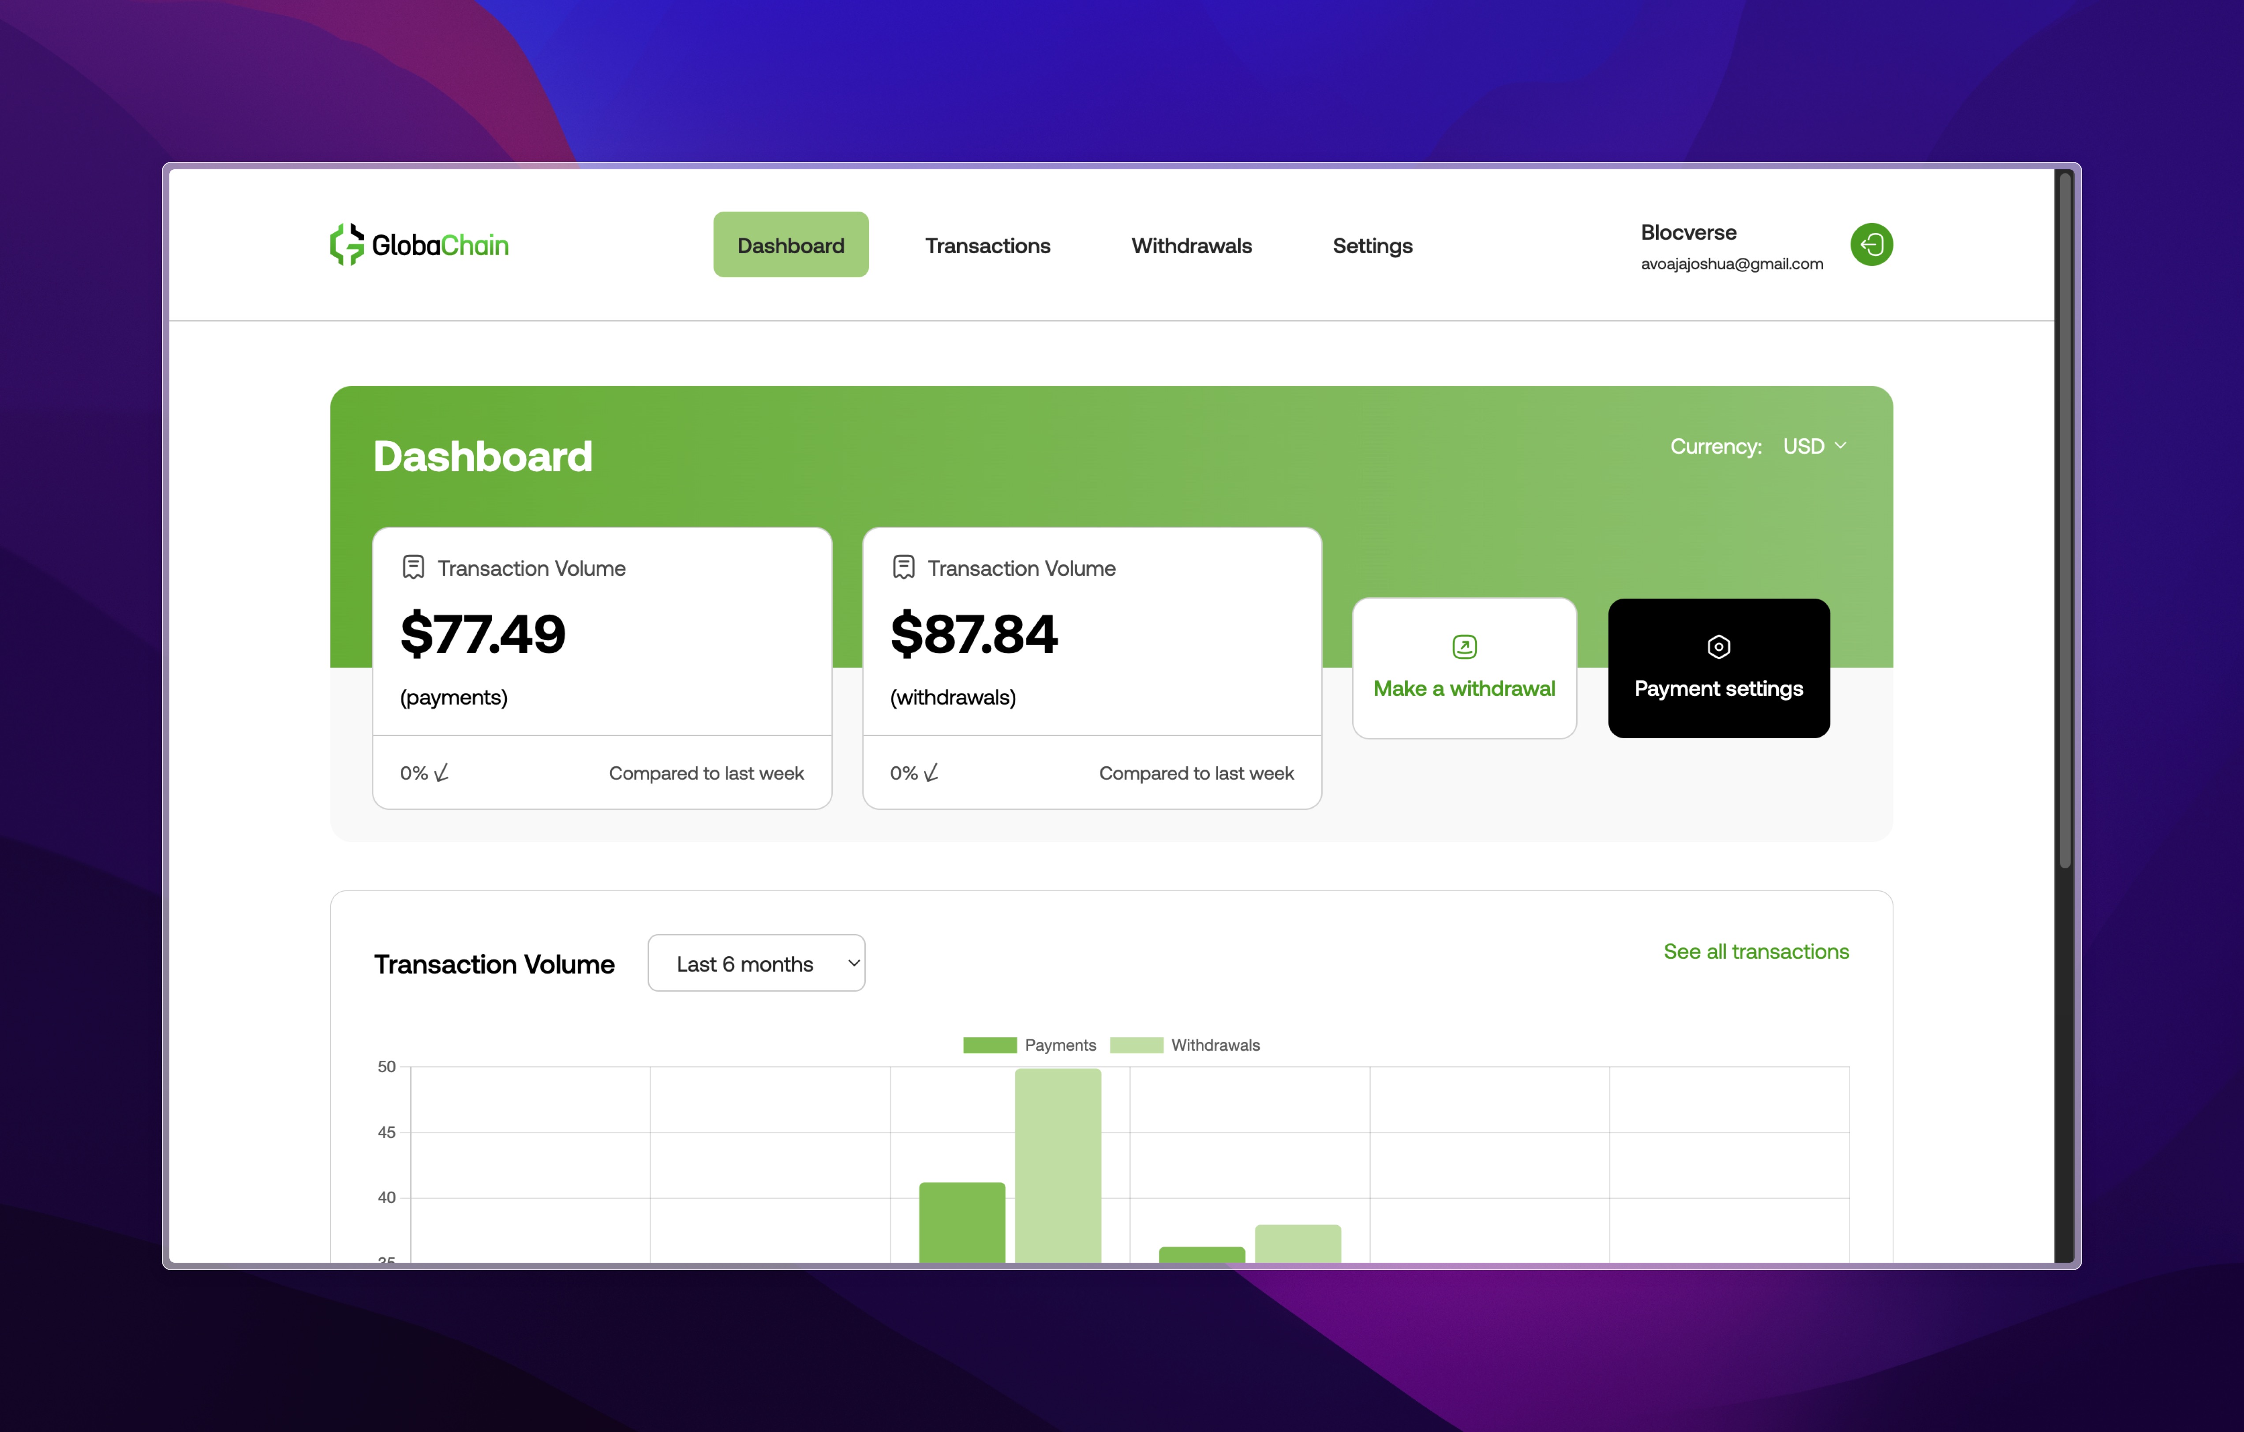Click the 45 y-axis label

click(x=386, y=1132)
